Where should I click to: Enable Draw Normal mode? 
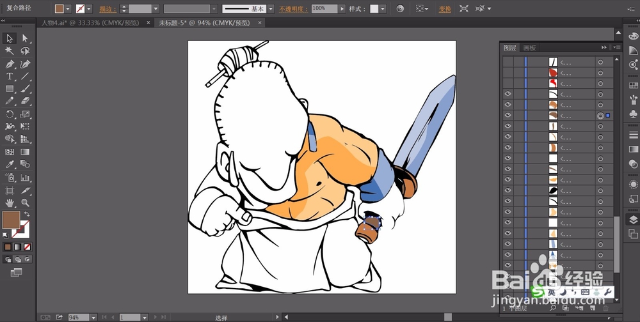pyautogui.click(x=8, y=259)
